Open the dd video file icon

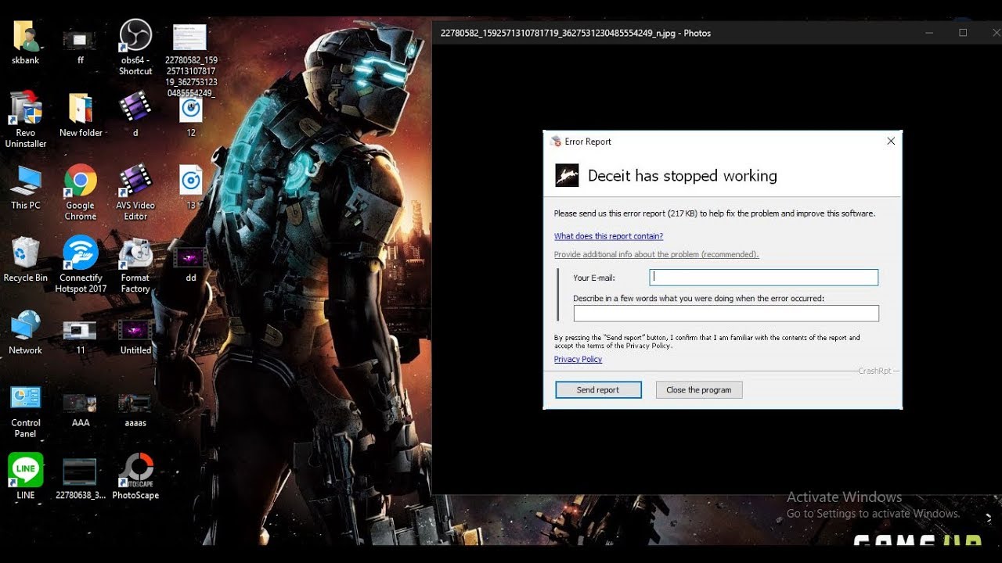pos(190,257)
